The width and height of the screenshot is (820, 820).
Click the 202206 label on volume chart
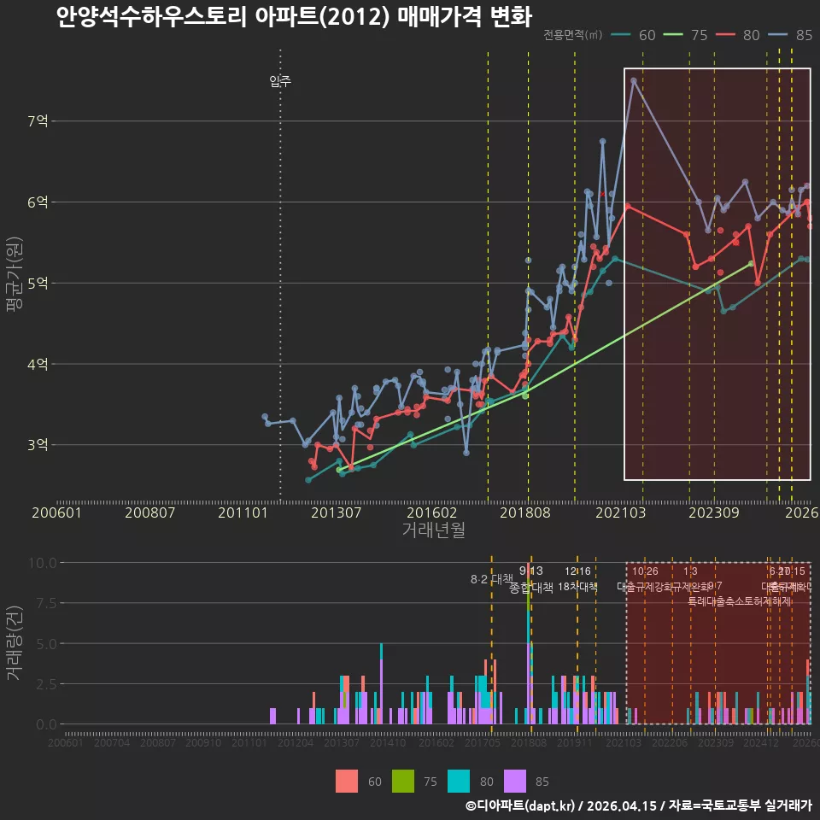tap(670, 742)
